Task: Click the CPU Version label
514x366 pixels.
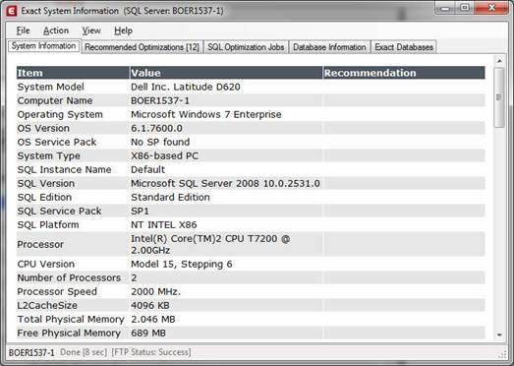Action: click(x=46, y=265)
